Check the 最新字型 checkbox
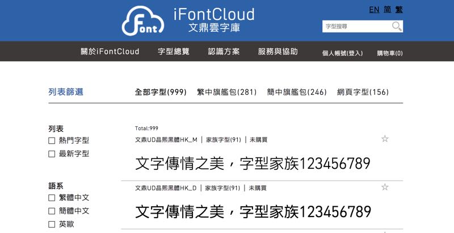 pos(52,154)
